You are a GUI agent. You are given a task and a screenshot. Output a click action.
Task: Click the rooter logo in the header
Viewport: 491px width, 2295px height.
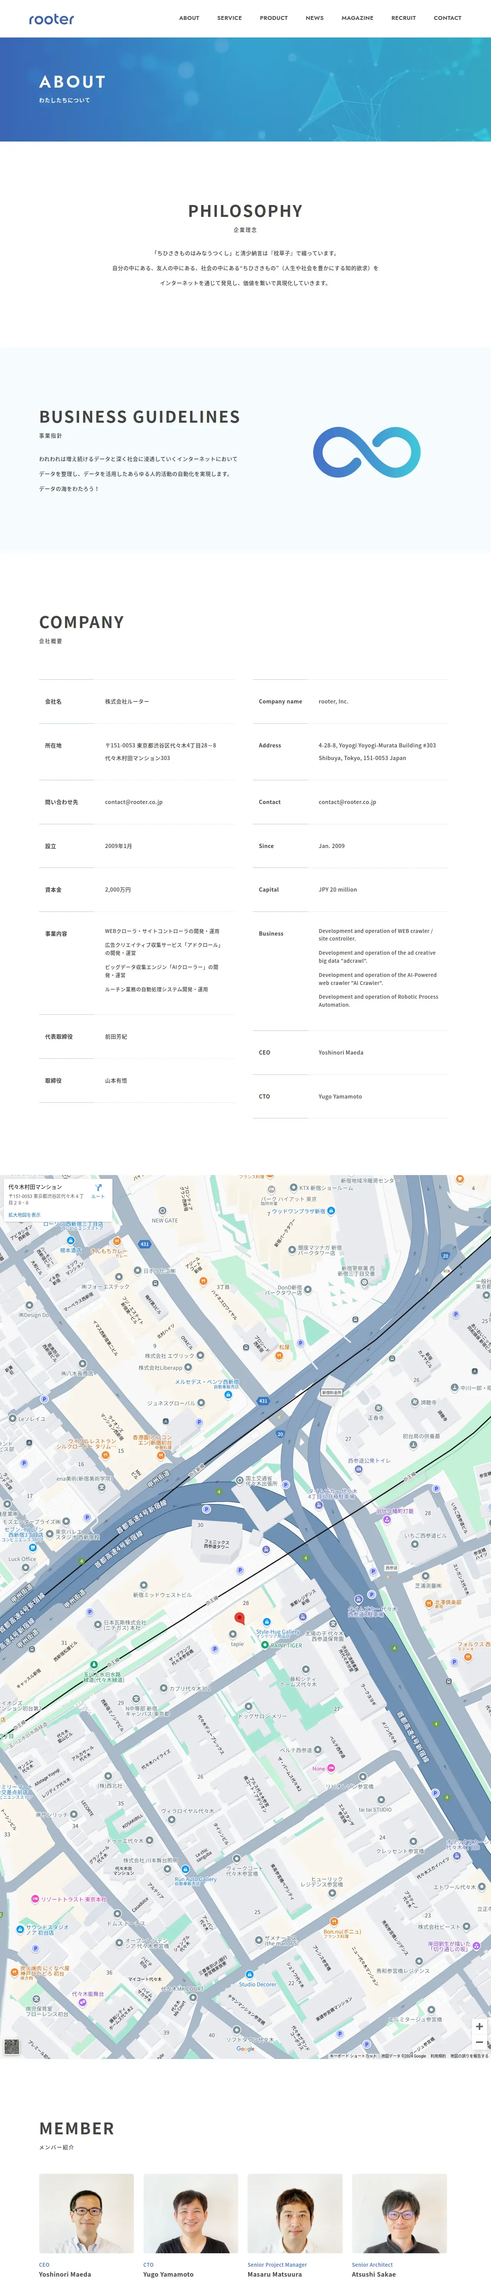pos(52,19)
